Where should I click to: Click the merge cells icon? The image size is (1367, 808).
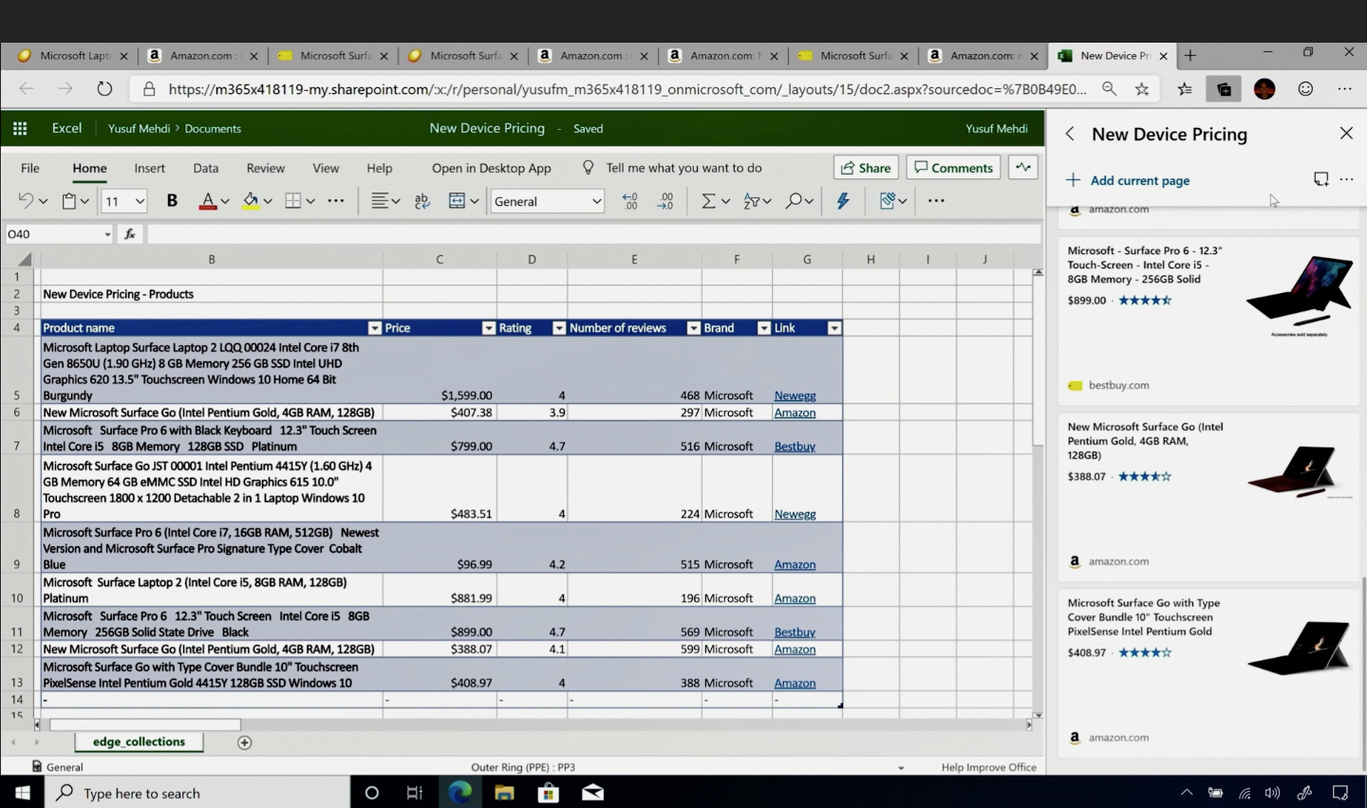pyautogui.click(x=457, y=201)
